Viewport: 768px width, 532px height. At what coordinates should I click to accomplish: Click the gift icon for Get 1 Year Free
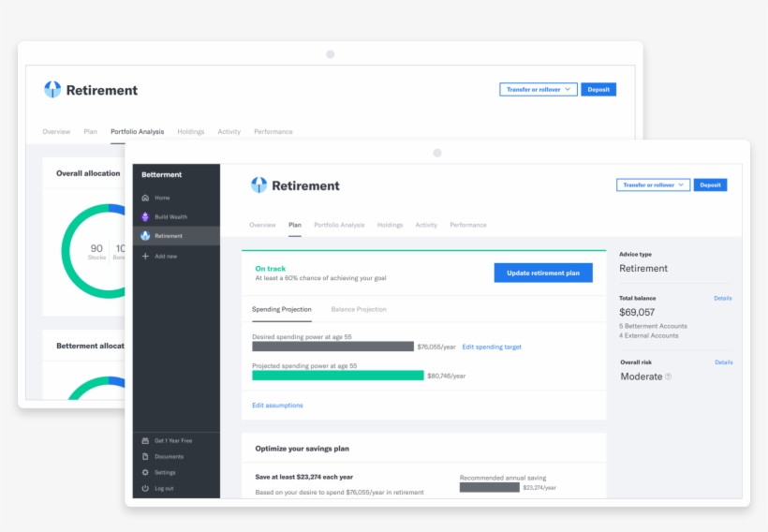[x=145, y=440]
